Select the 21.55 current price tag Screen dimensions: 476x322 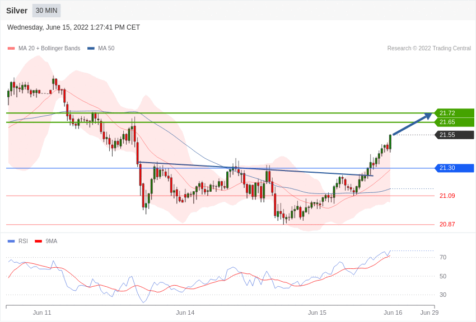454,135
